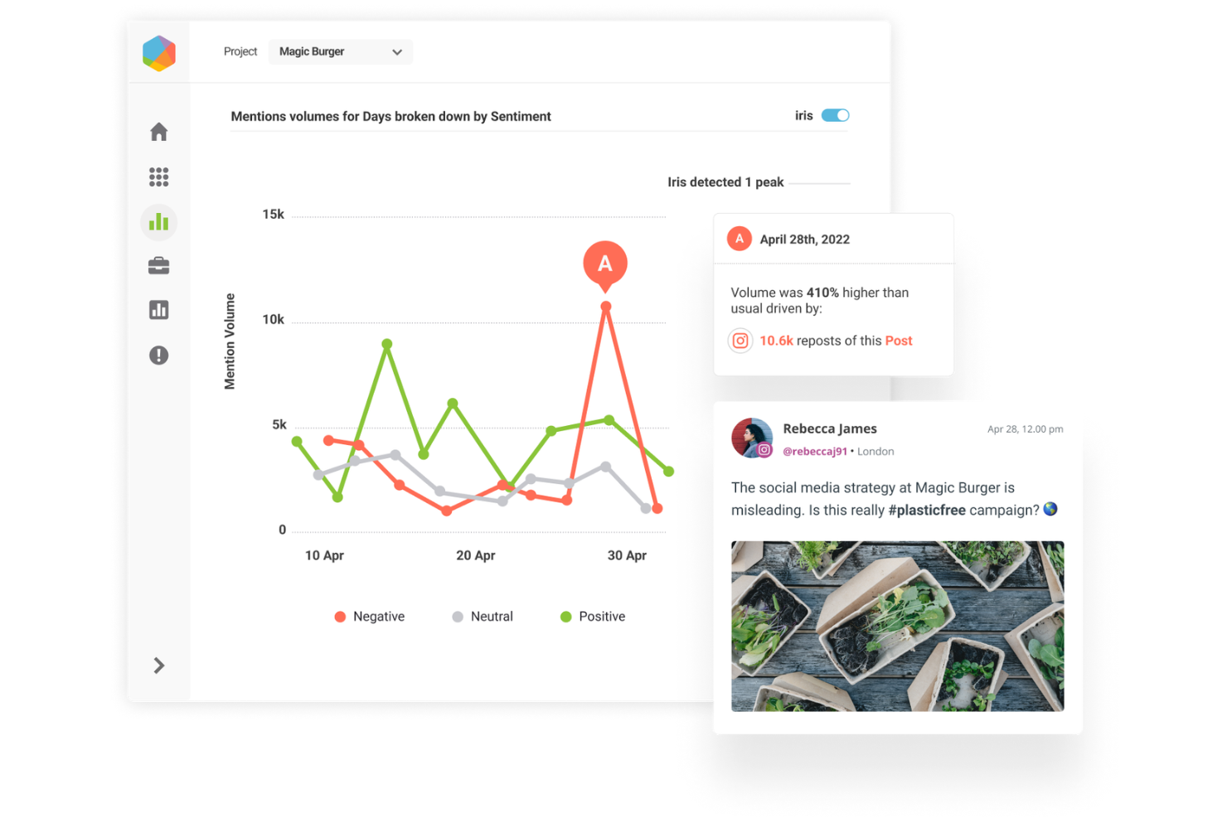Viewport: 1227px width, 818px height.
Task: Click the Instagram icon beside the repost count
Action: (x=740, y=340)
